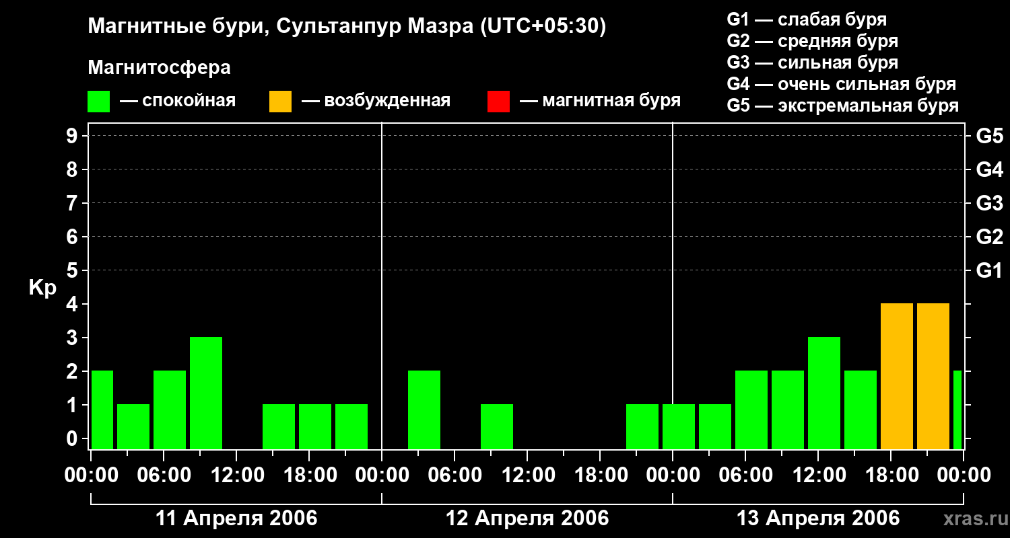Click the green 'спокойная' legend swatch
Screen dimensions: 1010x538
pyautogui.click(x=98, y=102)
